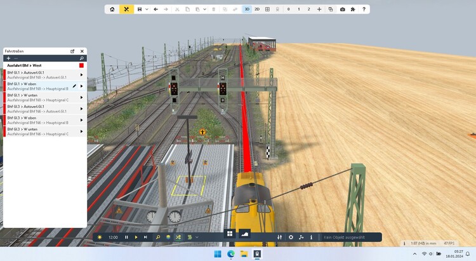Switch to 3D view mode
The image size is (476, 261).
click(x=247, y=10)
